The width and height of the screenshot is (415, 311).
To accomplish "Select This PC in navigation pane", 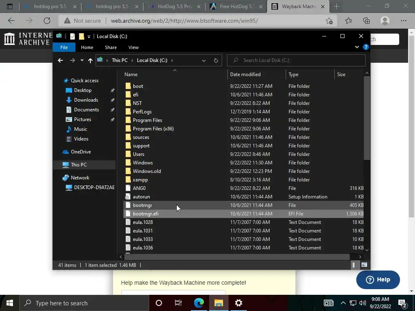I will tap(79, 165).
